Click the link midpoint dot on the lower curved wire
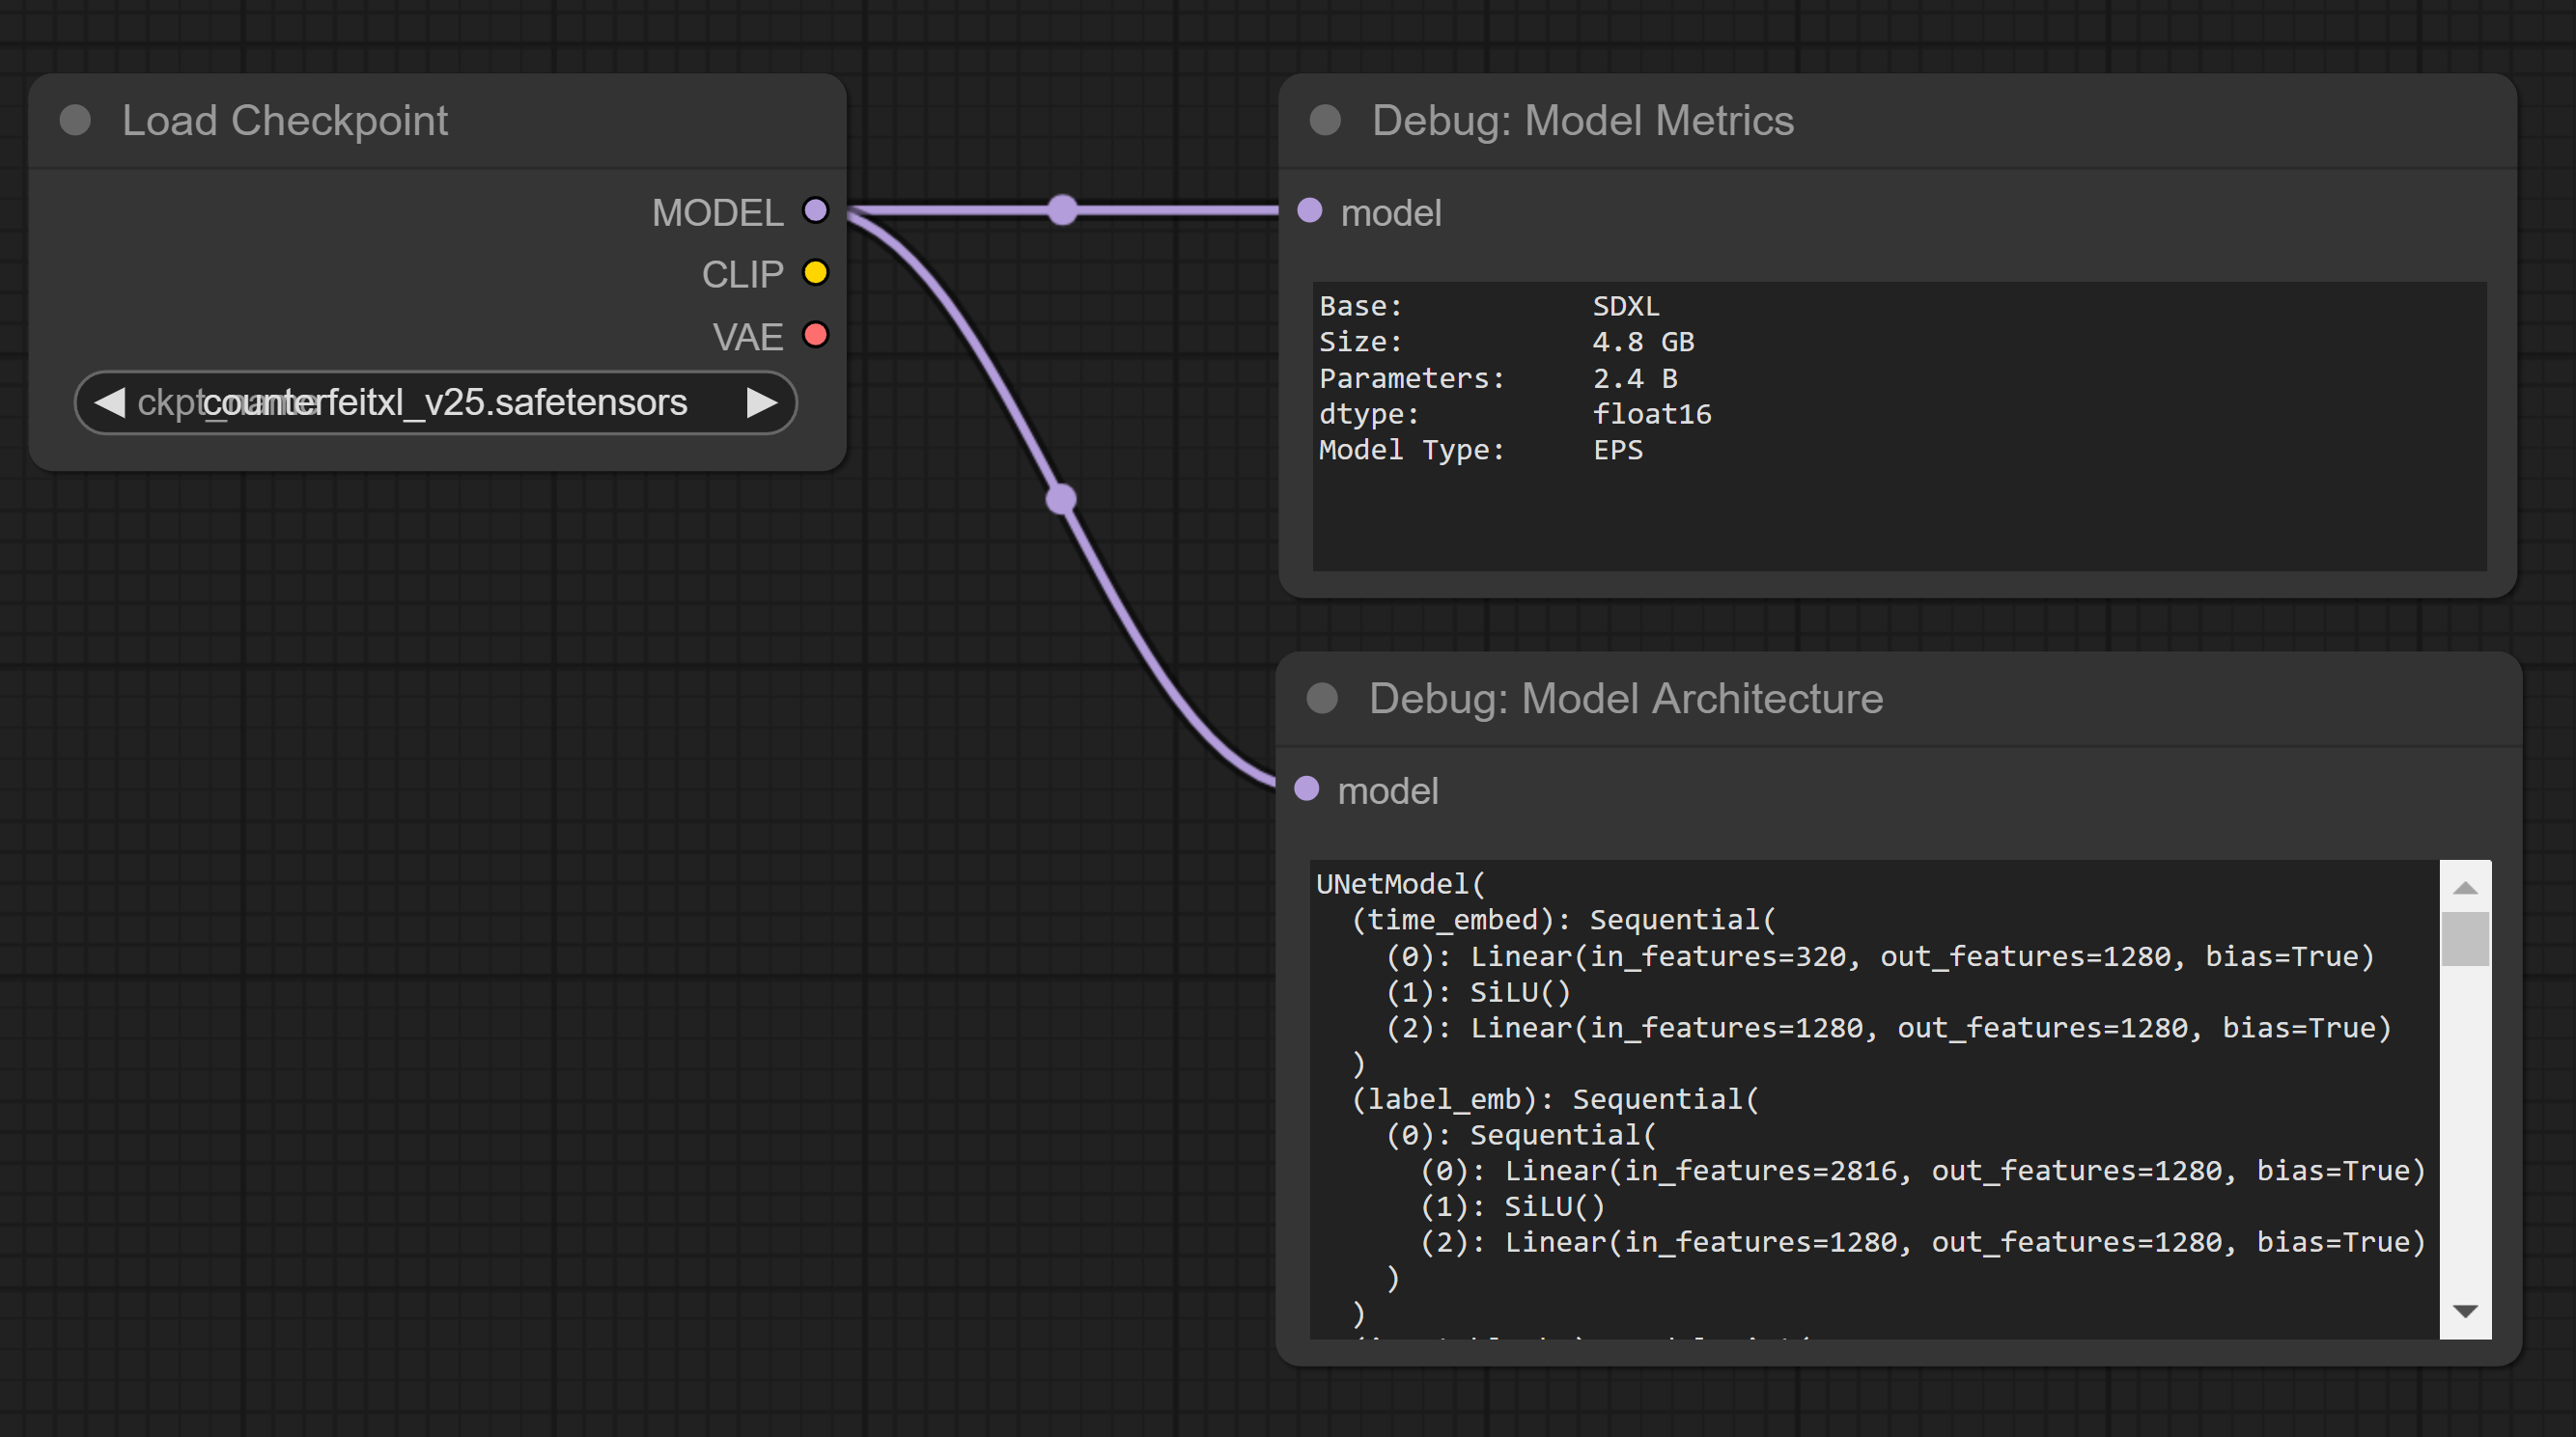2576x1437 pixels. tap(1060, 499)
